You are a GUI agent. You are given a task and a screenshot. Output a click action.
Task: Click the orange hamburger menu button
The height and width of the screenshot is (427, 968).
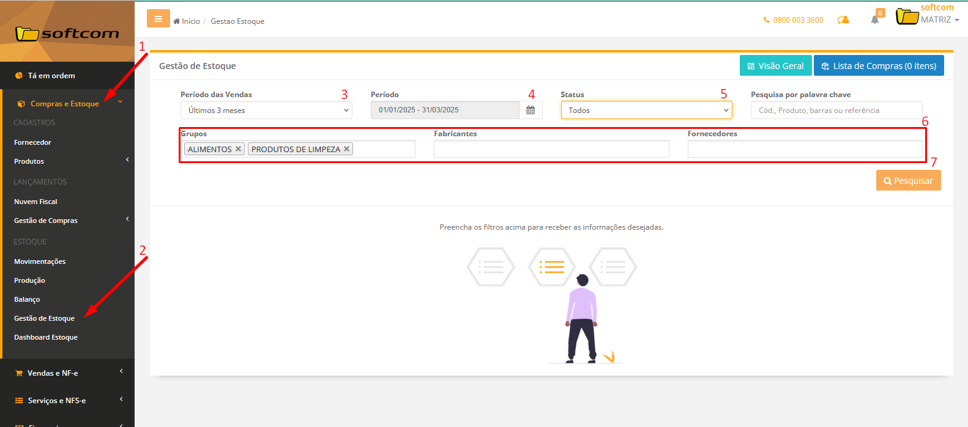(x=158, y=19)
